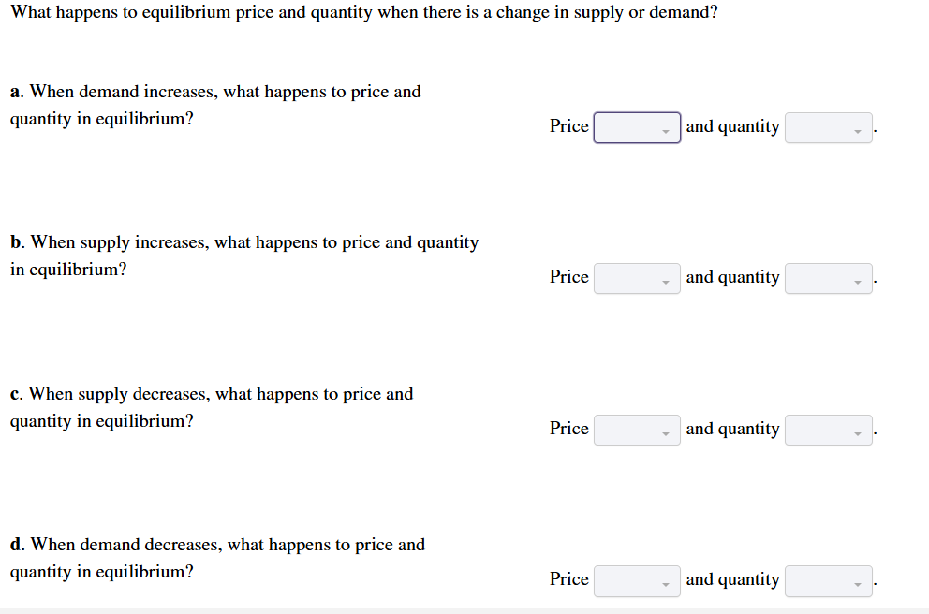Click the arrow on question d's quantity selector
The height and width of the screenshot is (614, 929).
(x=855, y=583)
